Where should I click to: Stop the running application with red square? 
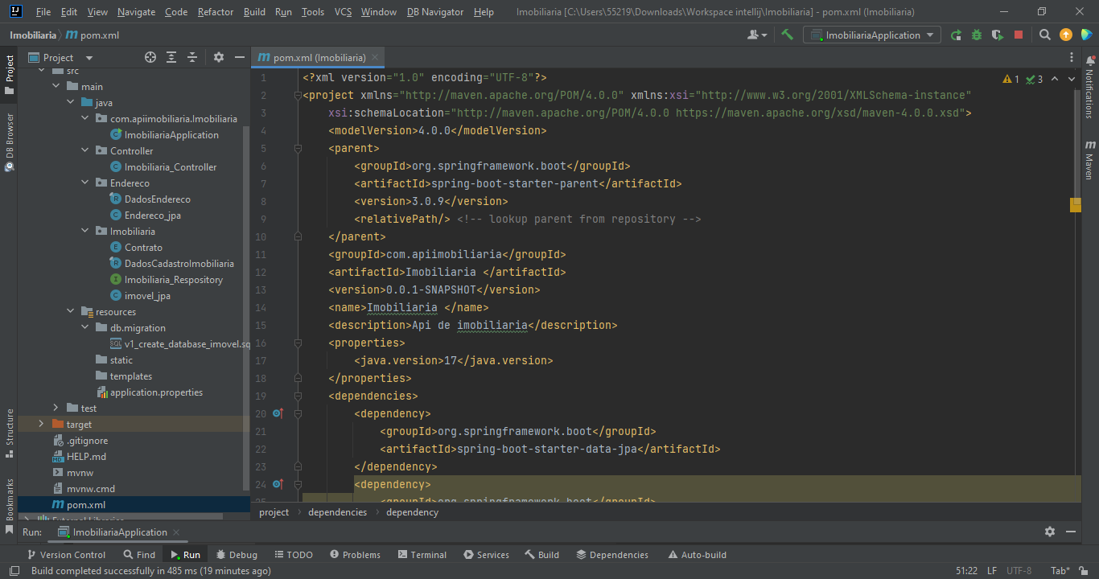pos(1019,35)
